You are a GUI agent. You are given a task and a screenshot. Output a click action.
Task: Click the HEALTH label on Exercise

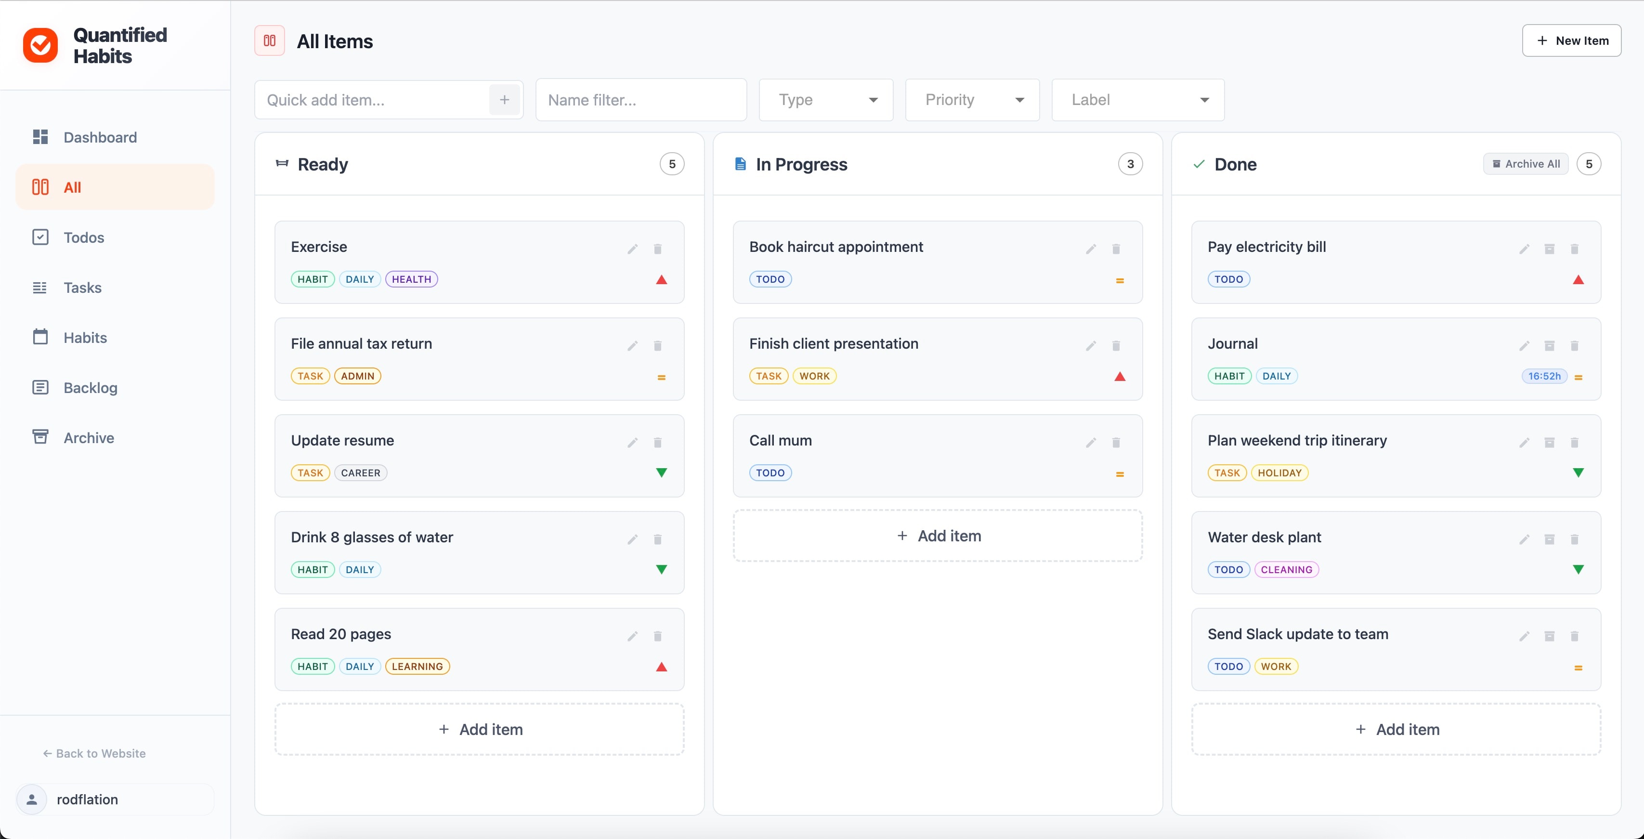pyautogui.click(x=411, y=279)
